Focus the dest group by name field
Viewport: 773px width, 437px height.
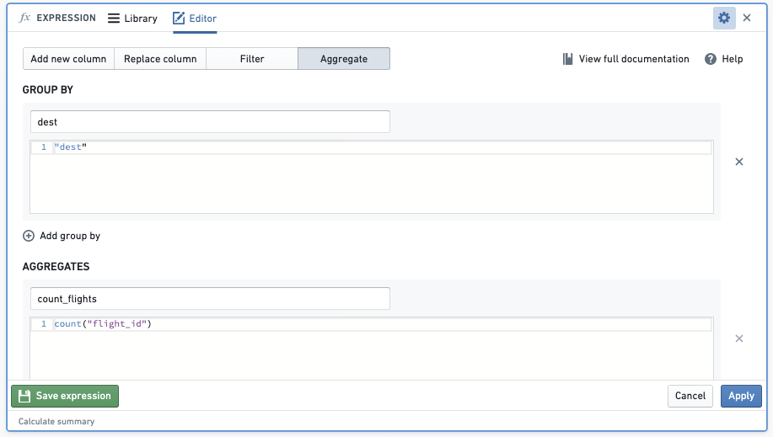210,122
